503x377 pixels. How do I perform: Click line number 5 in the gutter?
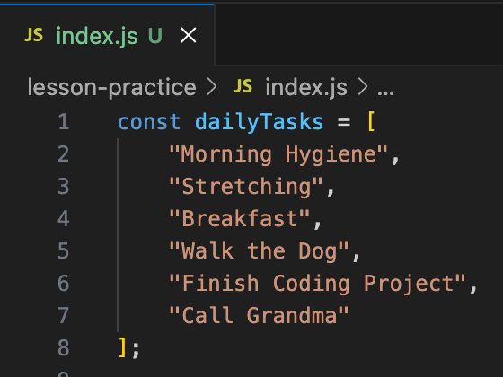tap(64, 250)
